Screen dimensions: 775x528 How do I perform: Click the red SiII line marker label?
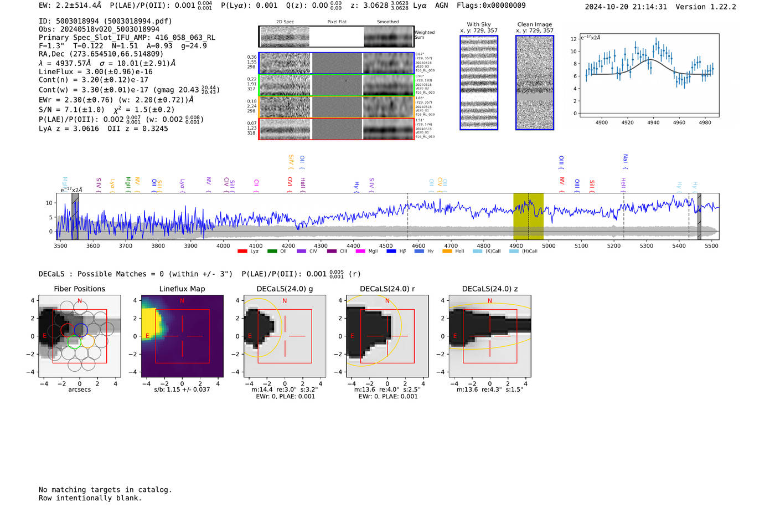click(592, 184)
